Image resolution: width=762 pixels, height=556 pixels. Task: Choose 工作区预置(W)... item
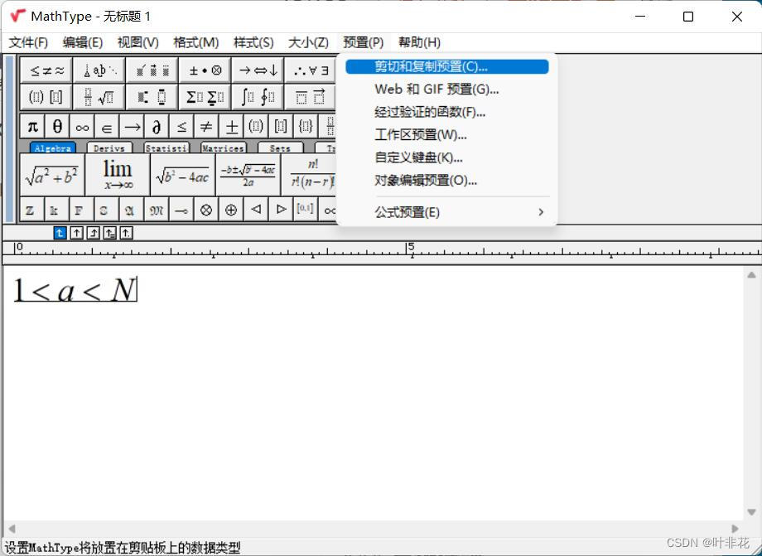447,135
